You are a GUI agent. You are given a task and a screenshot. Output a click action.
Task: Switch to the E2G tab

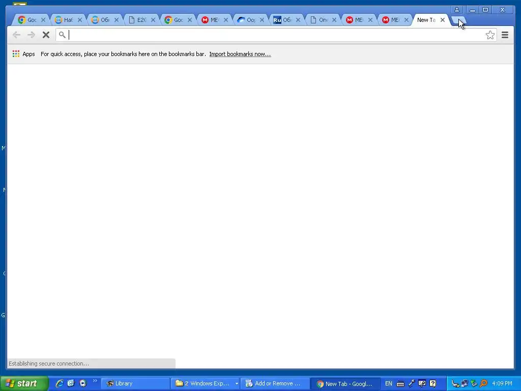click(141, 20)
